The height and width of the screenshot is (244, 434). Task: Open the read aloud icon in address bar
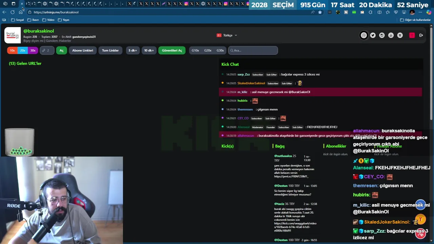(x=313, y=12)
